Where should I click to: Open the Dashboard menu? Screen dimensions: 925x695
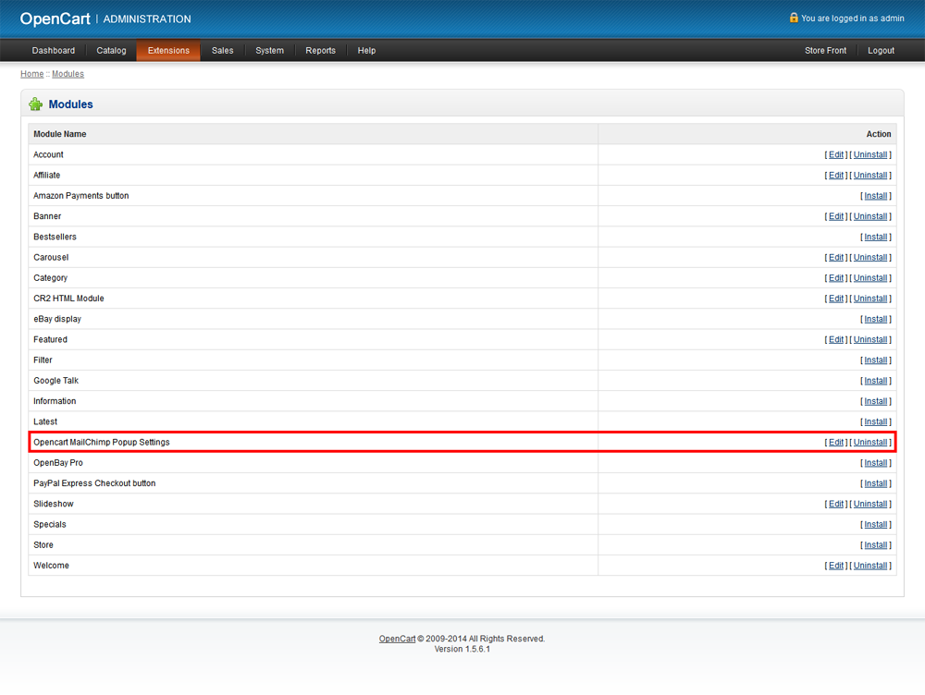53,51
